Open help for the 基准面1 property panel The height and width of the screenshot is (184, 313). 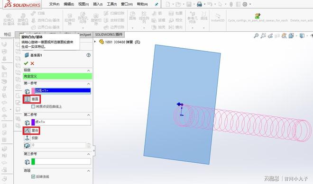click(x=88, y=55)
